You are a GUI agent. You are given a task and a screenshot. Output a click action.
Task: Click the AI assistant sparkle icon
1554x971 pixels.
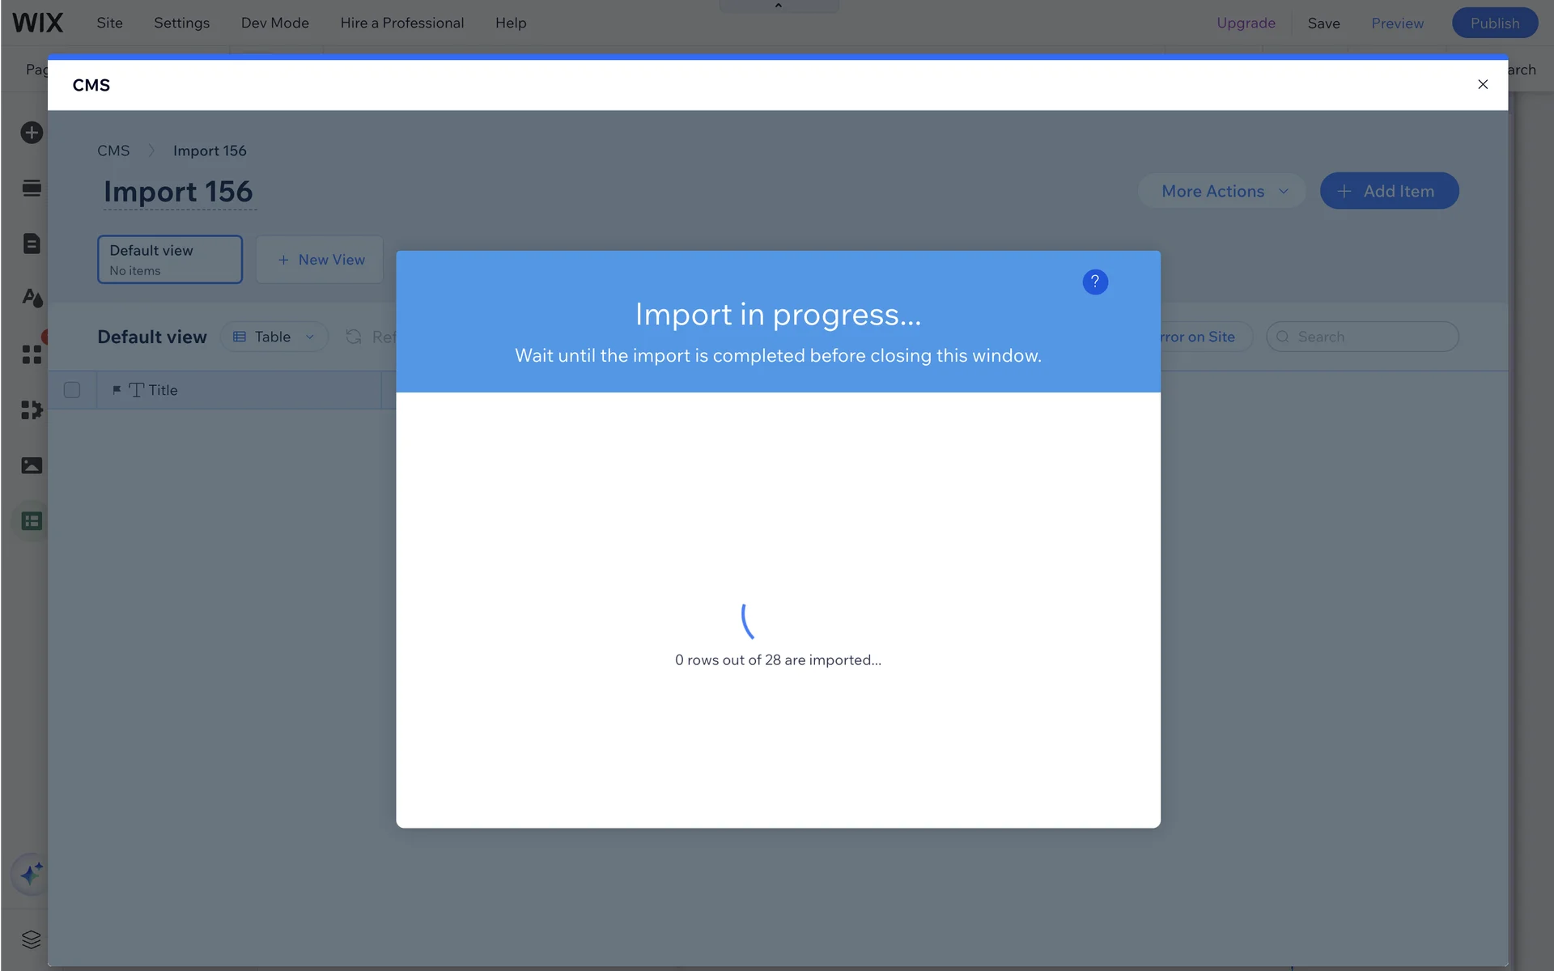click(32, 874)
